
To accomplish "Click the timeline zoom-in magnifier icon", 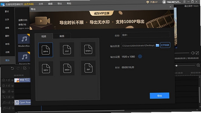I will (x=198, y=65).
